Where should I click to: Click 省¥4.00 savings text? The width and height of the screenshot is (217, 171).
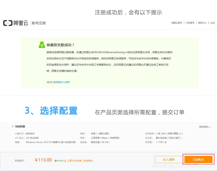[59, 161]
